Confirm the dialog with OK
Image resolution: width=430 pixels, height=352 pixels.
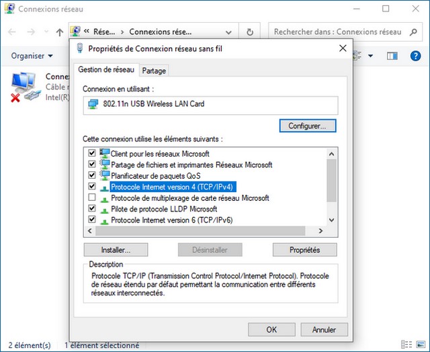[271, 329]
